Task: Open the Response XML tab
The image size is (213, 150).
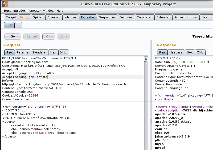Action: tap(200, 52)
